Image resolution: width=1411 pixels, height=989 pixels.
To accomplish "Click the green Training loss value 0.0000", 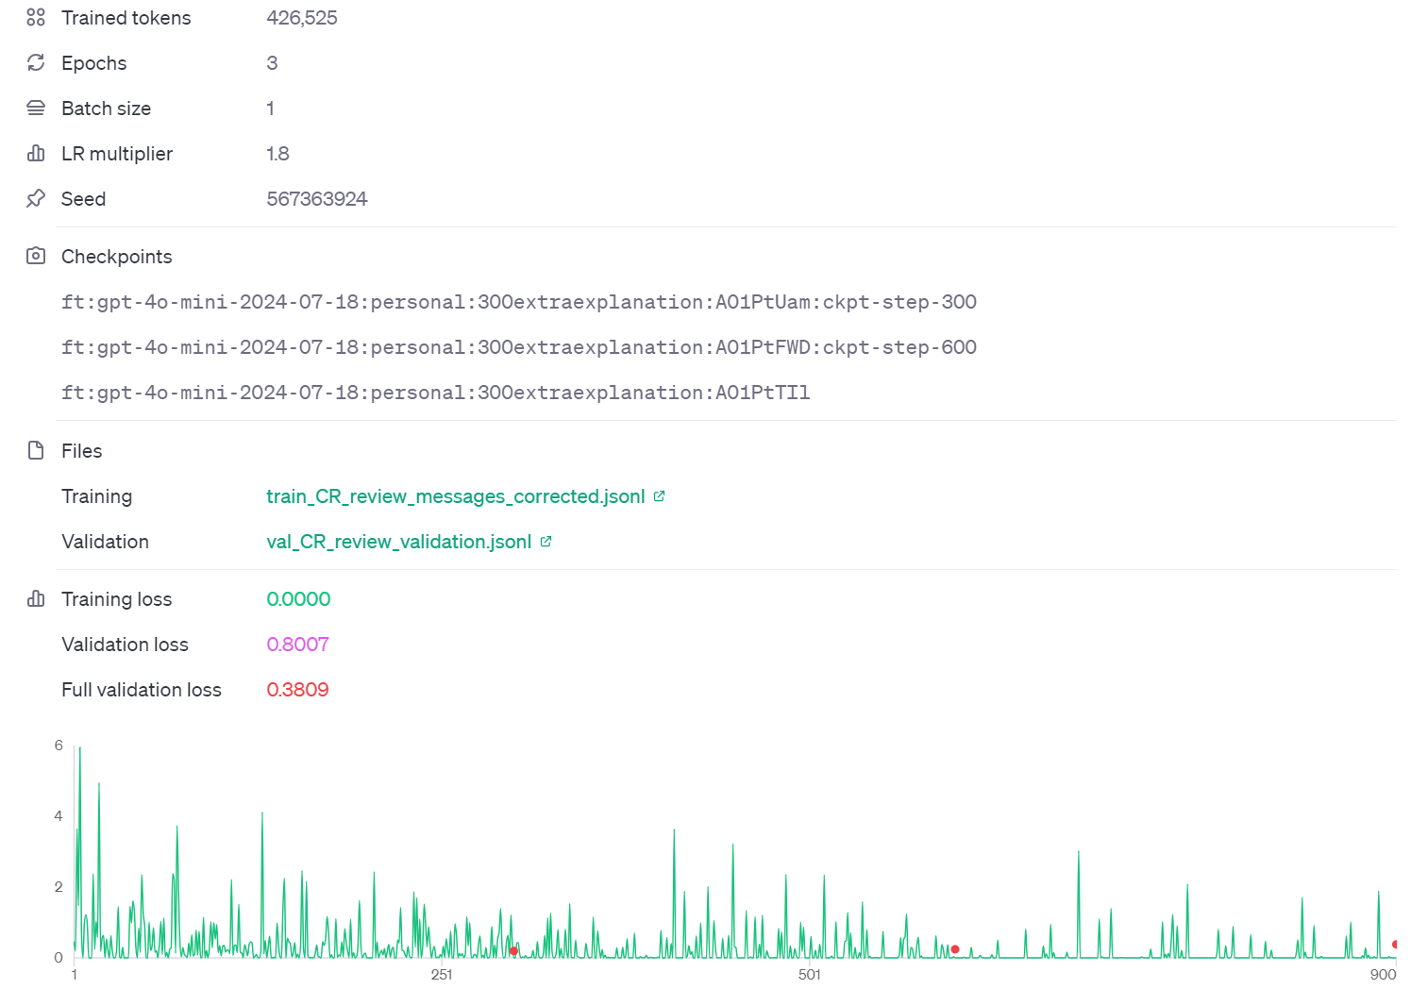I will pyautogui.click(x=298, y=598).
